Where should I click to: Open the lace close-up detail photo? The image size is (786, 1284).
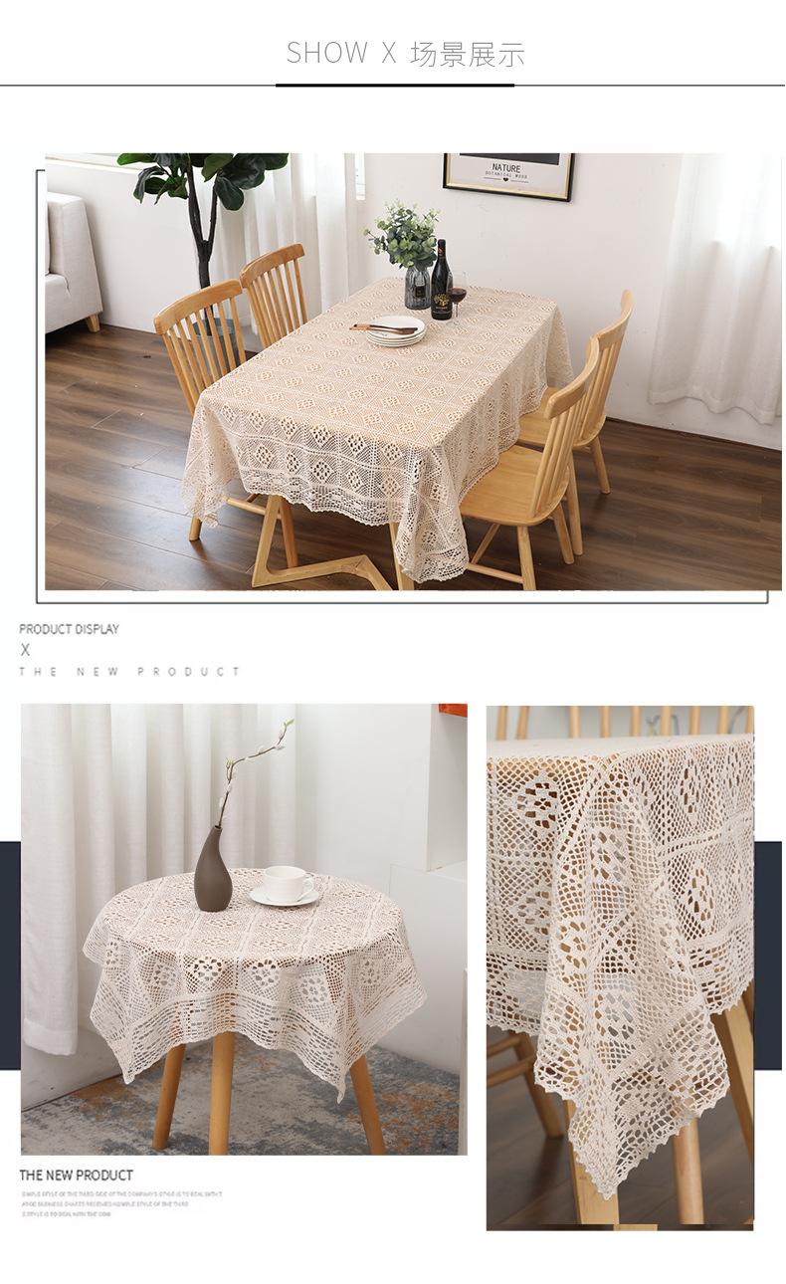(620, 967)
